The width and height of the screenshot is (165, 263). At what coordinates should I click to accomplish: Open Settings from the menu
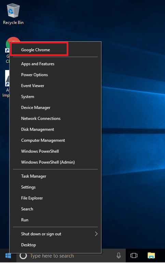tap(55, 187)
